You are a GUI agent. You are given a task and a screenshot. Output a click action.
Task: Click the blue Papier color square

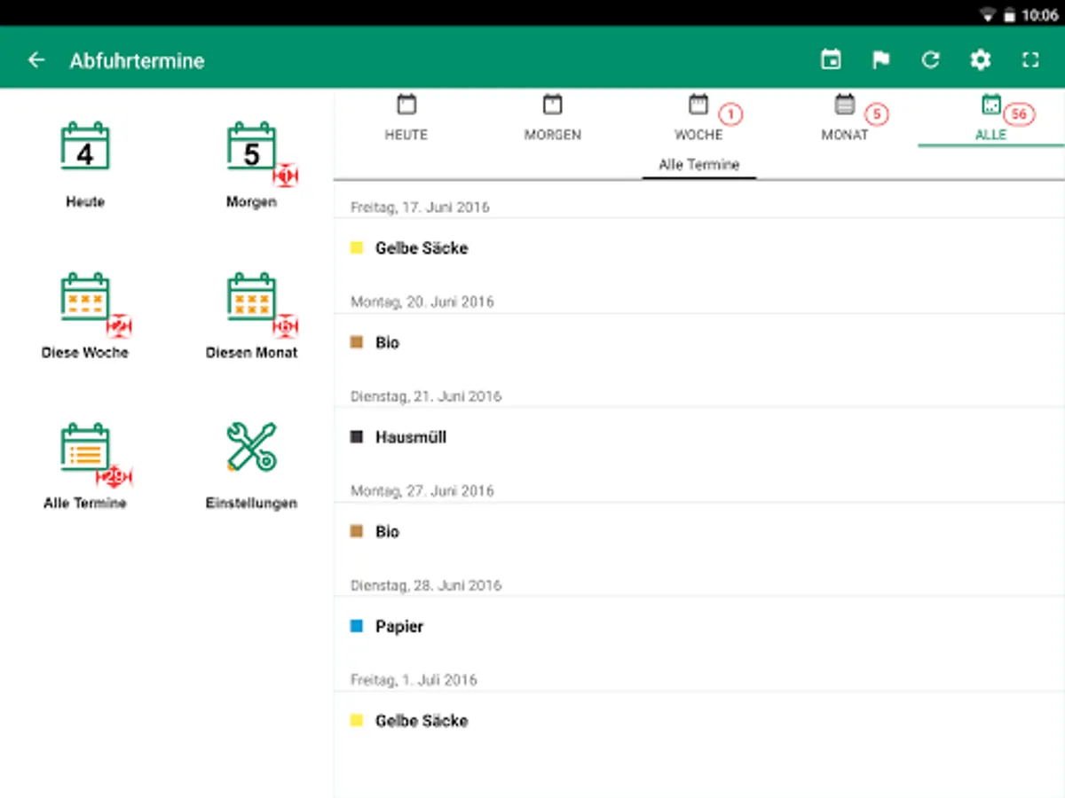pyautogui.click(x=357, y=626)
